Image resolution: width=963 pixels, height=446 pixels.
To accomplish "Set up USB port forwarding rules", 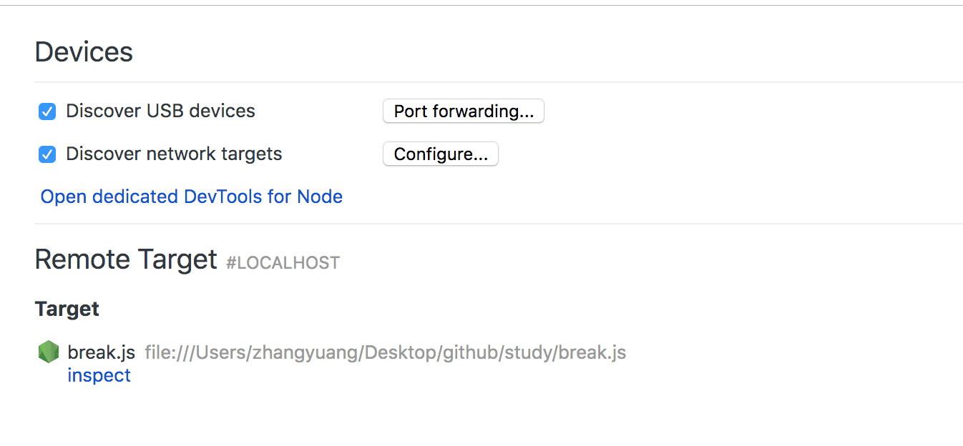I will (464, 111).
